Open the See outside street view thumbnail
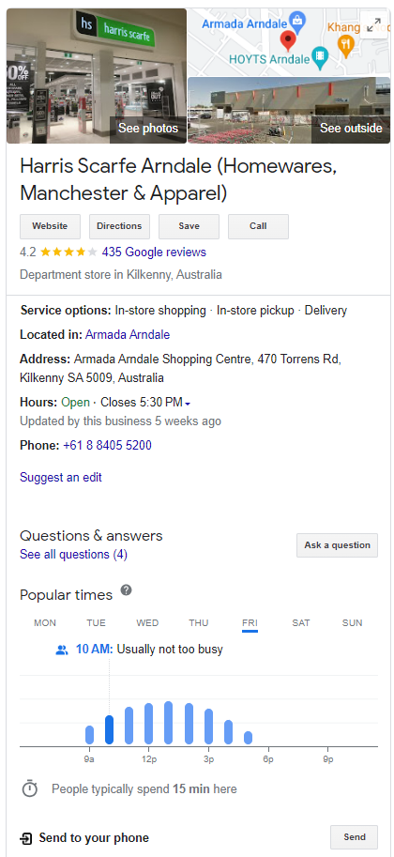394x857 pixels. [289, 110]
